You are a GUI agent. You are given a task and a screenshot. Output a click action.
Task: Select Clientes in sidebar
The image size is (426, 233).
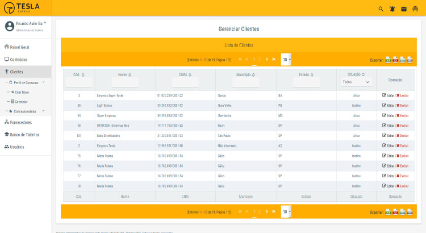click(x=14, y=72)
